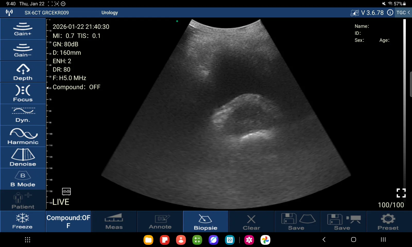Save the still image
Viewport: 412px width, 247px height.
(297, 222)
